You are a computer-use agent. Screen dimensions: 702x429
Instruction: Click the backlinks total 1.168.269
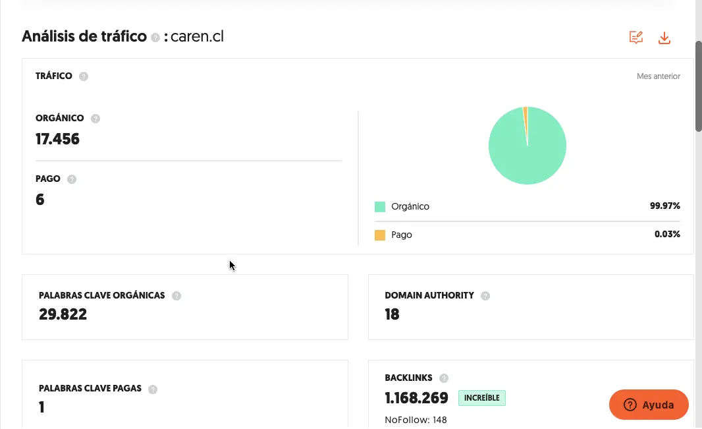point(416,397)
